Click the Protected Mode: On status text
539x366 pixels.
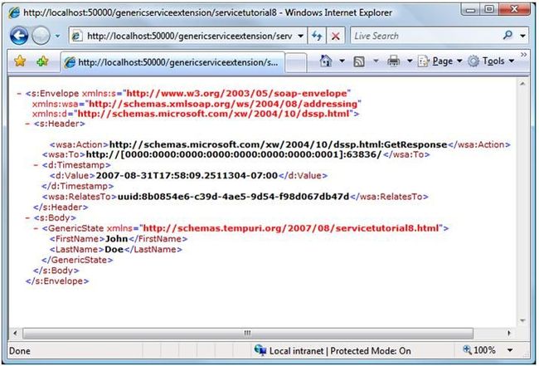(371, 351)
